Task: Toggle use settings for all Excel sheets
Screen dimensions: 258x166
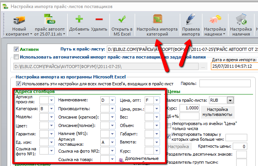Action: click(18, 84)
